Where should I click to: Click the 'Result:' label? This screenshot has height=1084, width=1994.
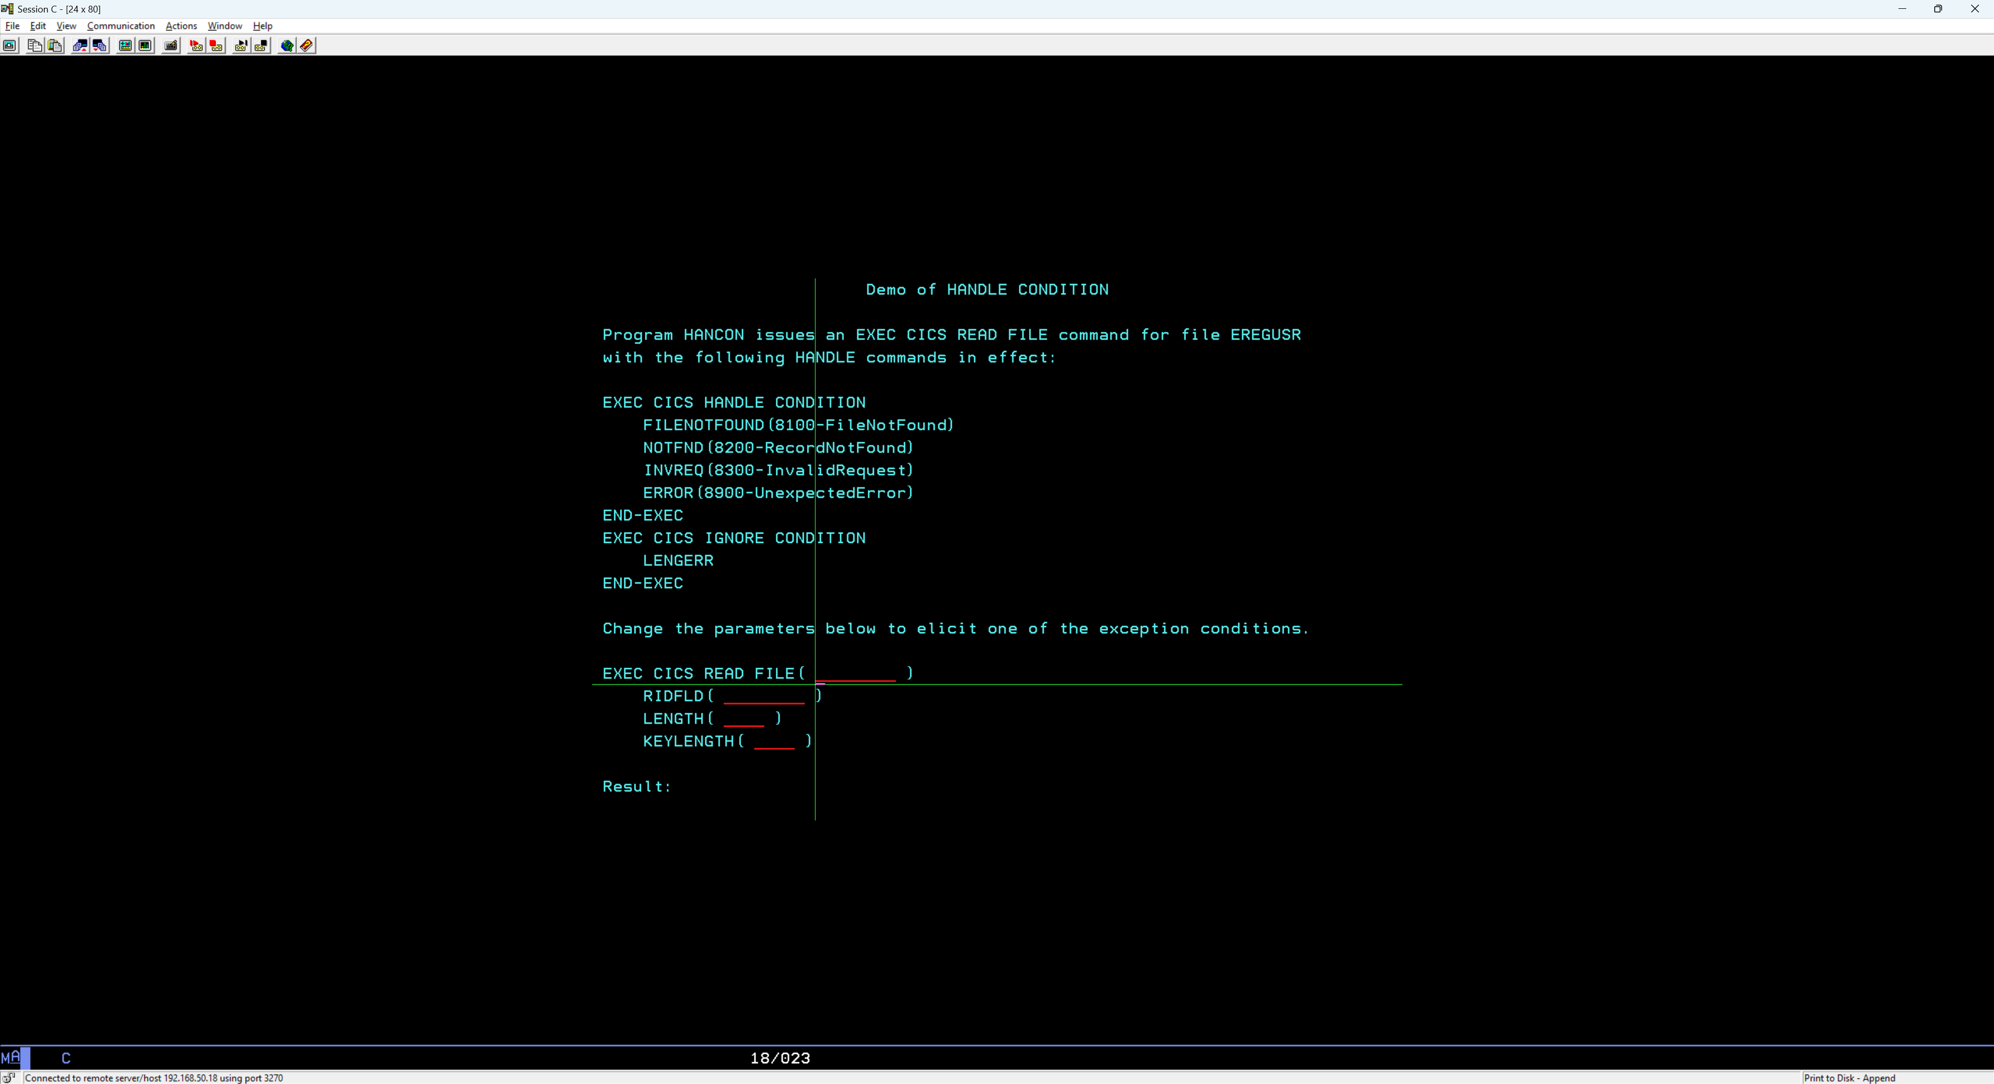pos(637,786)
